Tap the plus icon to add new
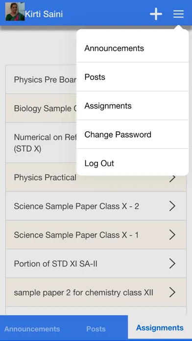 (x=156, y=14)
